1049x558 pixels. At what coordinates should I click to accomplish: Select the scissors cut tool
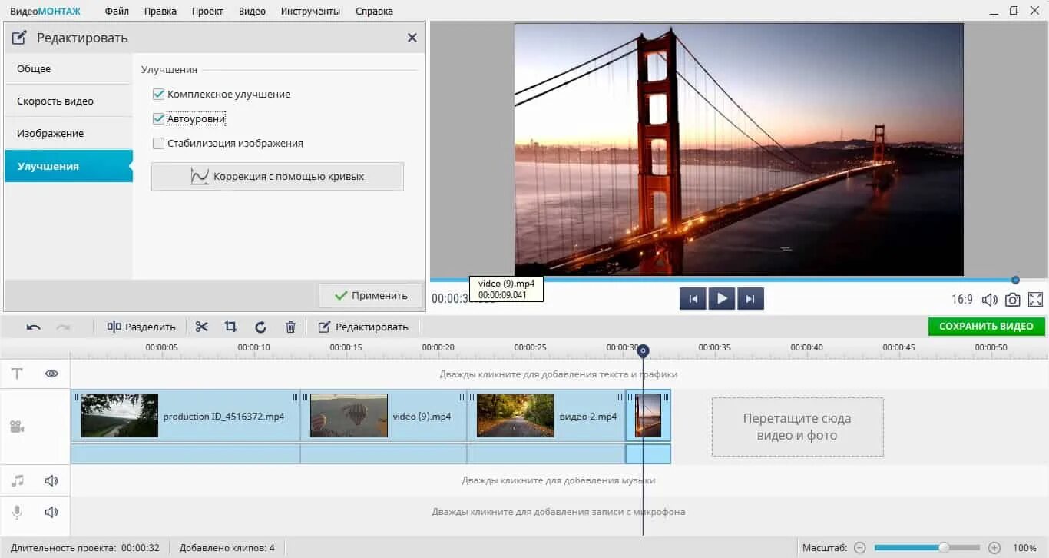(202, 327)
